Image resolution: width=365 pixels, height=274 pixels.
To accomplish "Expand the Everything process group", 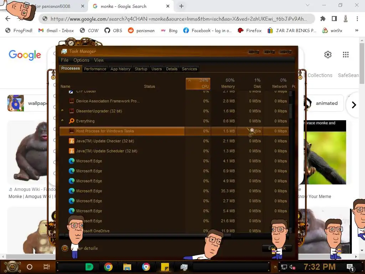I will 62,121.
